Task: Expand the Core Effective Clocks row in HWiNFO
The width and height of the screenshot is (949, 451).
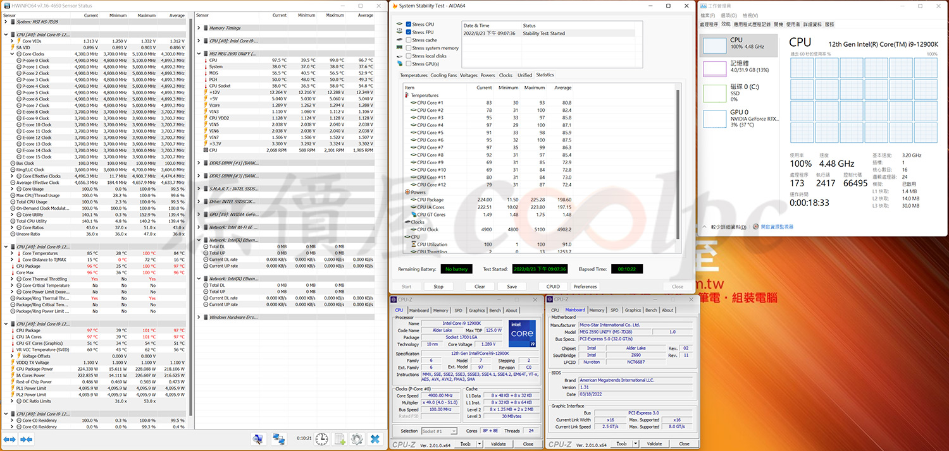Action: click(x=12, y=176)
